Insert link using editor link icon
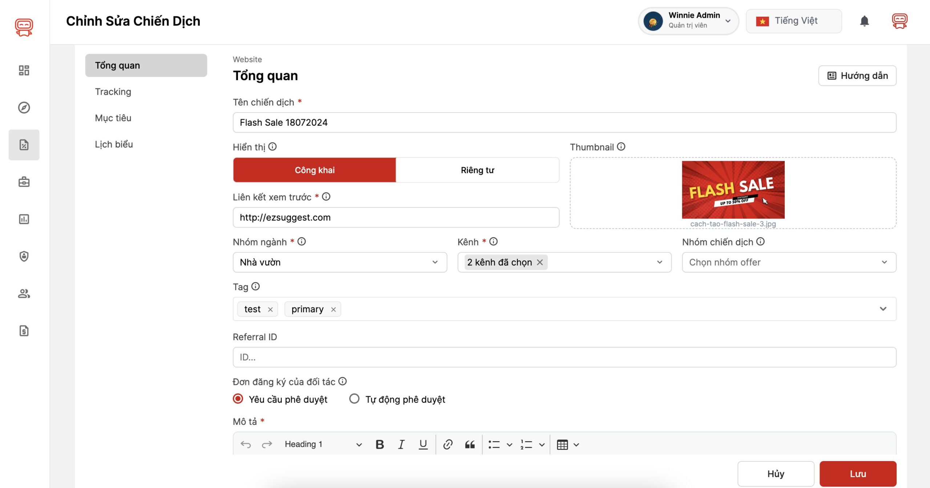This screenshot has height=488, width=930. 448,444
